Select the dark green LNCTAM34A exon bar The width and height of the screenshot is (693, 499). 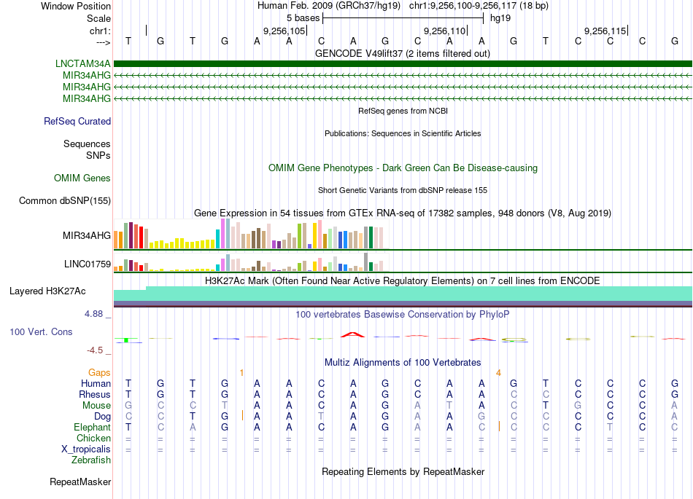point(403,63)
